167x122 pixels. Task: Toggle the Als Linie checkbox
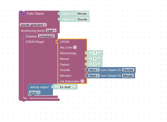75,47
